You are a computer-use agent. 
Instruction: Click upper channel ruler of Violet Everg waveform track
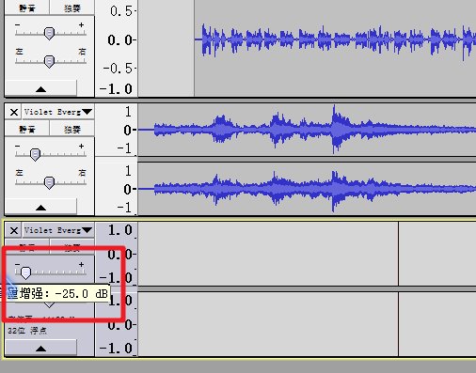(x=116, y=130)
